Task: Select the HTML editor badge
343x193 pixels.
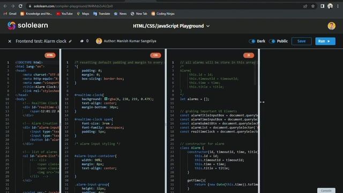Action: 50,55
